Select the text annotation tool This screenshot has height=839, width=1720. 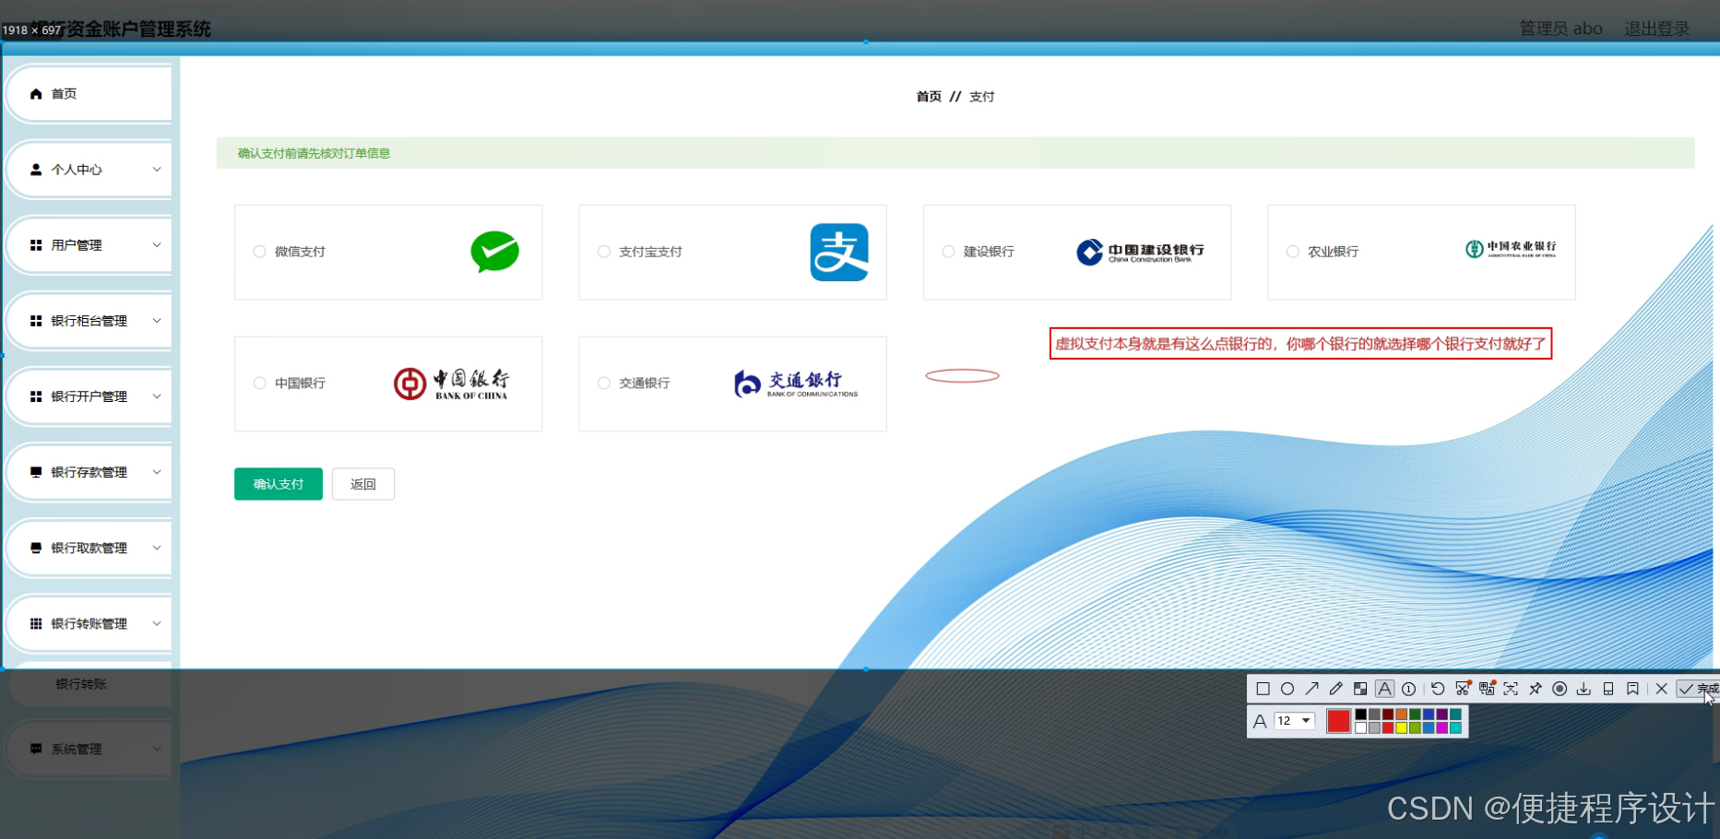click(1384, 689)
